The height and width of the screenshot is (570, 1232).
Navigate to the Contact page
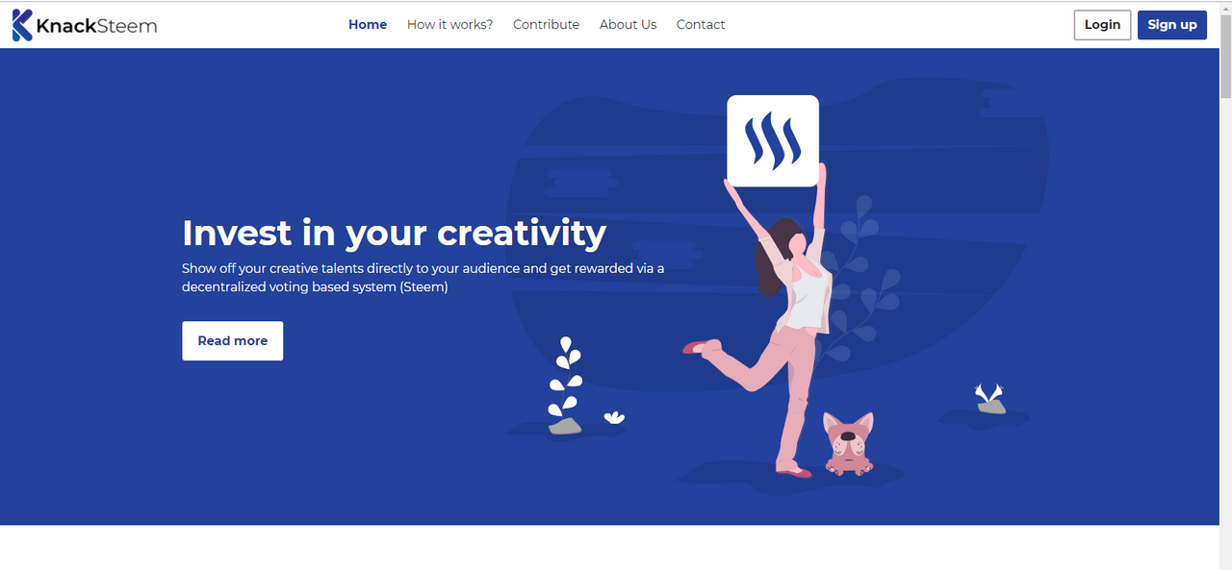coord(701,25)
